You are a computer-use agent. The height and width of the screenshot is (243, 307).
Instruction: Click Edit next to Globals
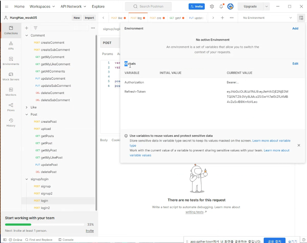(295, 64)
